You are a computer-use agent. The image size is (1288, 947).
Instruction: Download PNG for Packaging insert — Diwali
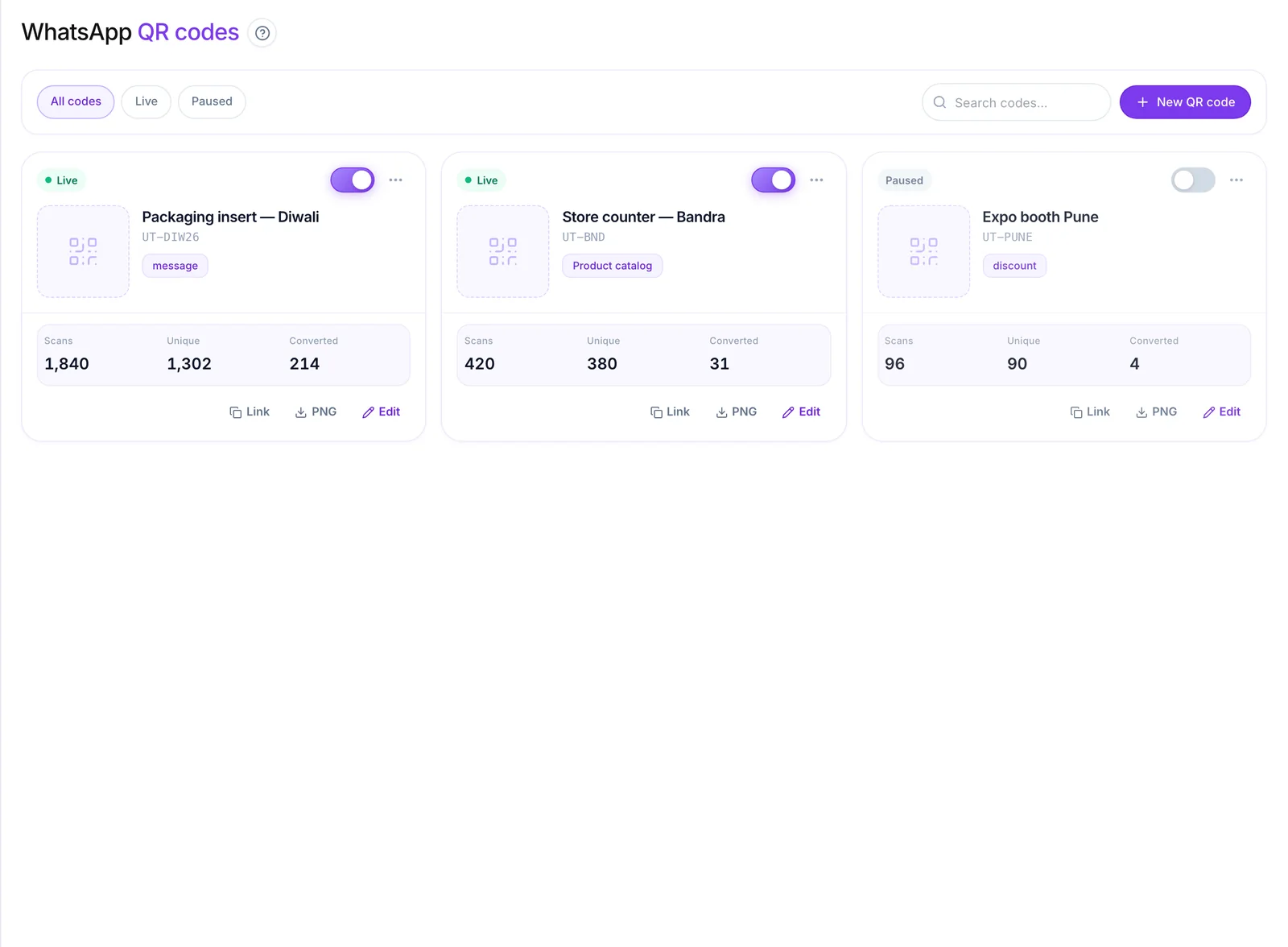coord(316,411)
